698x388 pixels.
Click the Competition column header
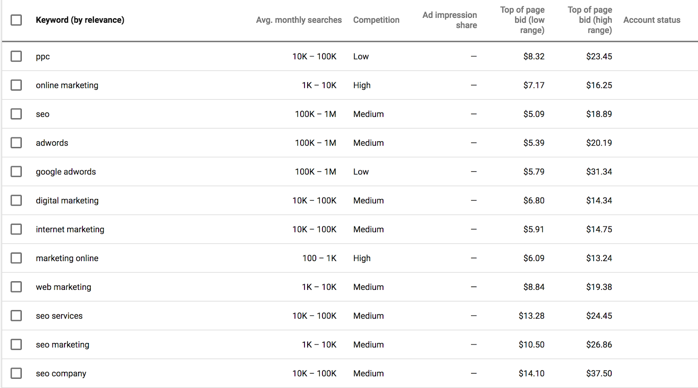tap(376, 20)
